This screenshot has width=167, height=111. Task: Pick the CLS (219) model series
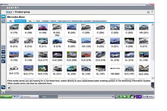point(100,58)
